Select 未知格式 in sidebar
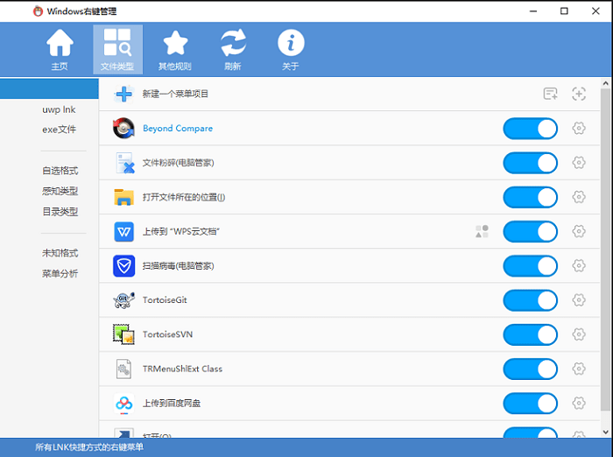 [x=60, y=253]
